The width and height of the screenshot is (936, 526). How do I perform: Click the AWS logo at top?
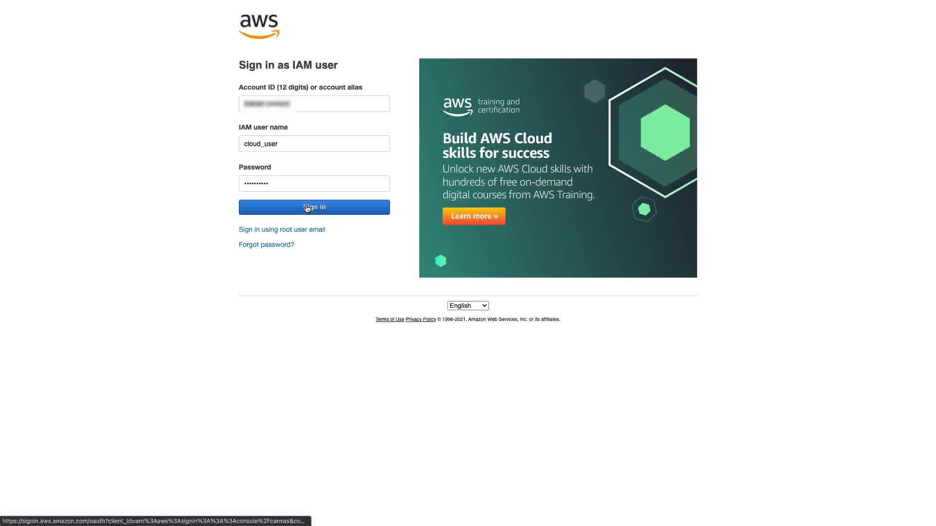click(259, 26)
